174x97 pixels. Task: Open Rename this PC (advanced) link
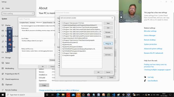pos(153,53)
